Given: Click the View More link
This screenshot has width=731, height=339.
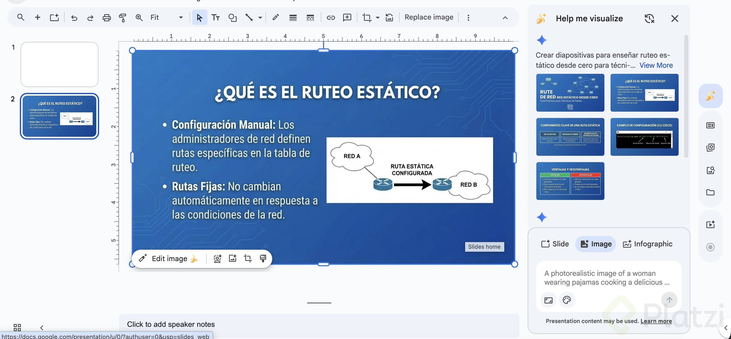Looking at the screenshot, I should pos(656,65).
